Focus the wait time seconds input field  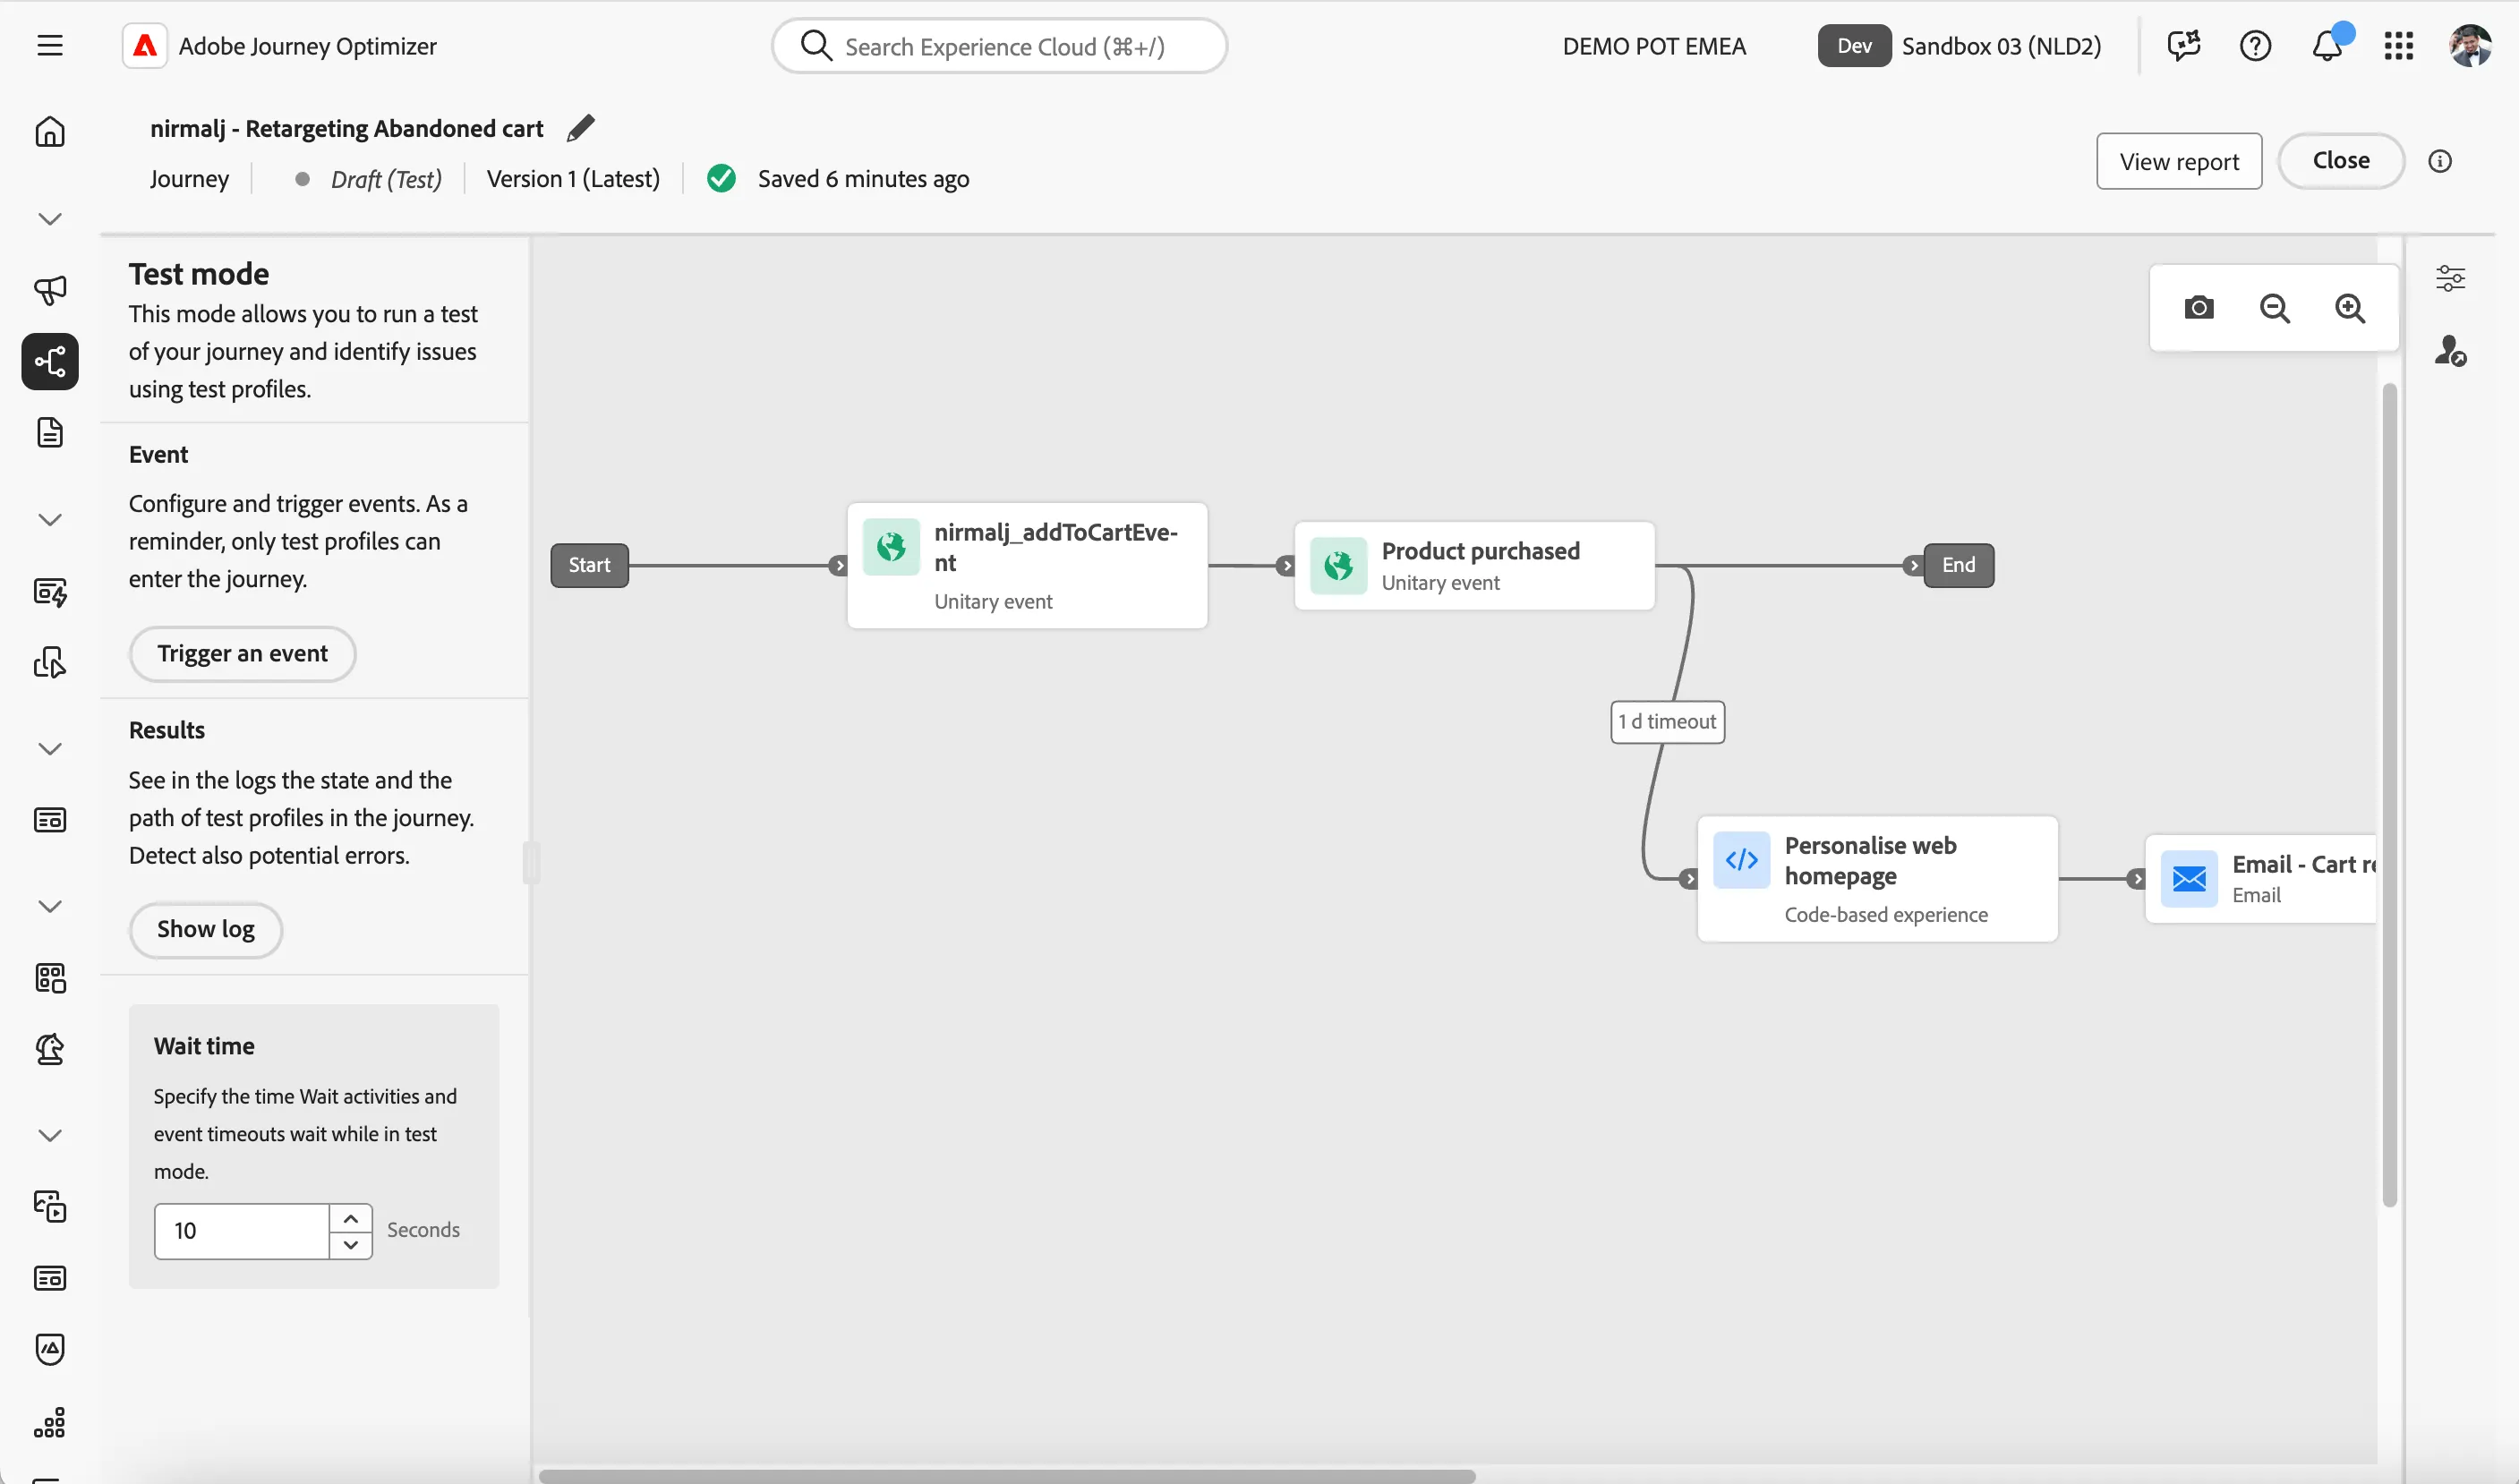[x=242, y=1231]
